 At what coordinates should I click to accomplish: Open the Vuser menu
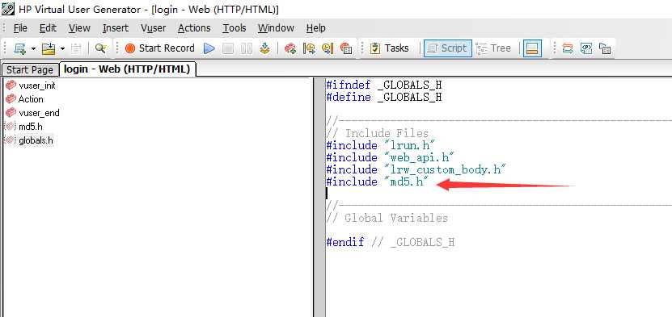coord(153,28)
